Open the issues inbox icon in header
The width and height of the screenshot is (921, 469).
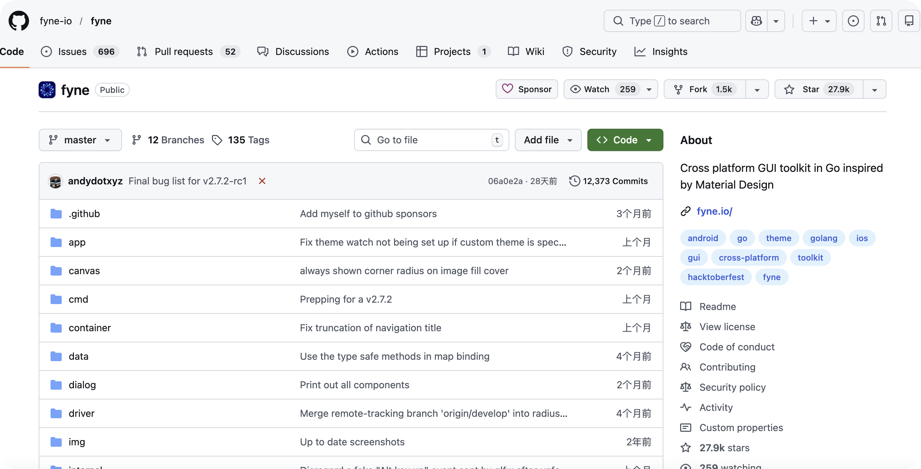tap(853, 21)
